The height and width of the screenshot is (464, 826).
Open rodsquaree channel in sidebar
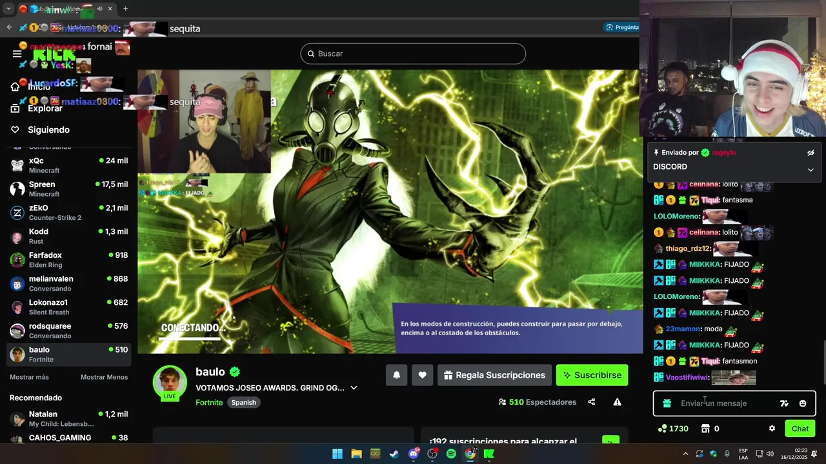[x=69, y=331]
